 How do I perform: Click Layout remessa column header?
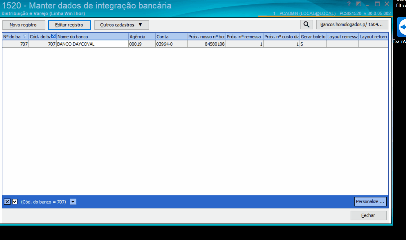(343, 37)
